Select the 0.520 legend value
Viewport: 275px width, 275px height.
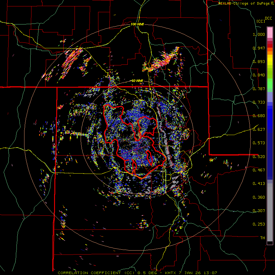click(259, 156)
